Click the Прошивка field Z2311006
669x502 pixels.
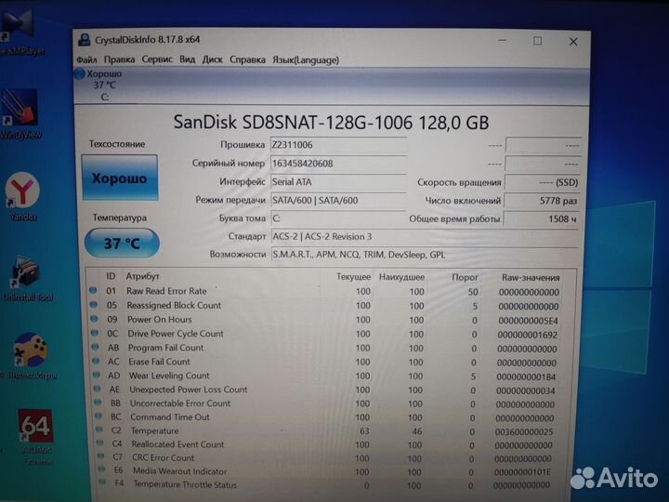338,145
